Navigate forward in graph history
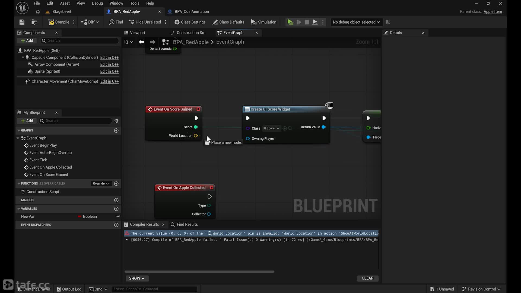Viewport: 521px width, 293px height. (153, 42)
